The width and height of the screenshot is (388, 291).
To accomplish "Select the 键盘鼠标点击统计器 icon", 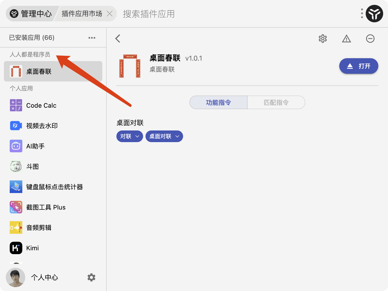I will point(16,187).
